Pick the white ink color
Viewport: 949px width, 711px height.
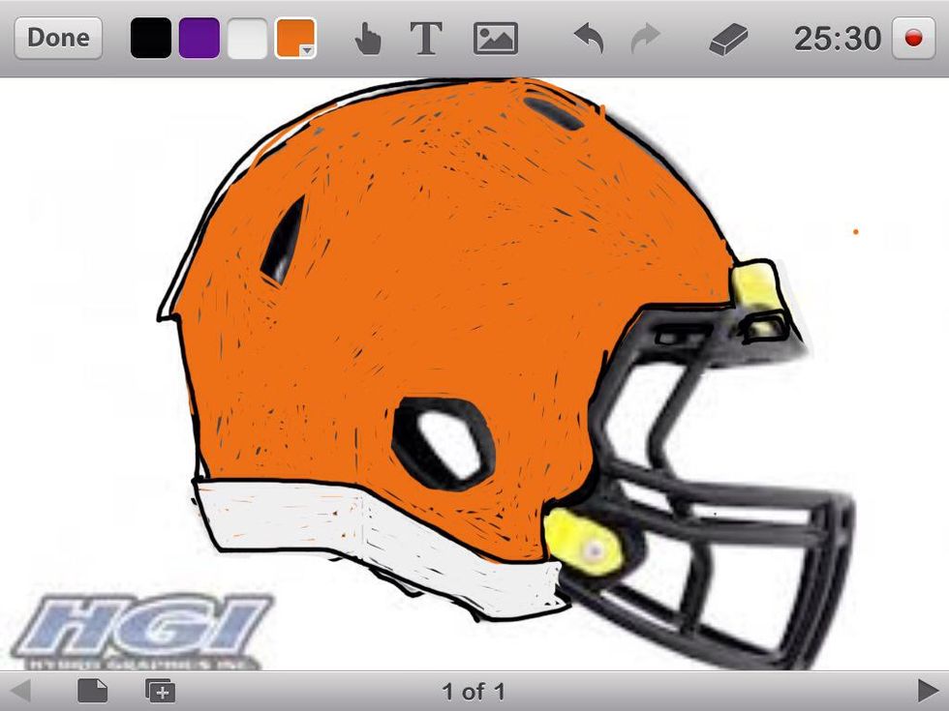coord(247,39)
